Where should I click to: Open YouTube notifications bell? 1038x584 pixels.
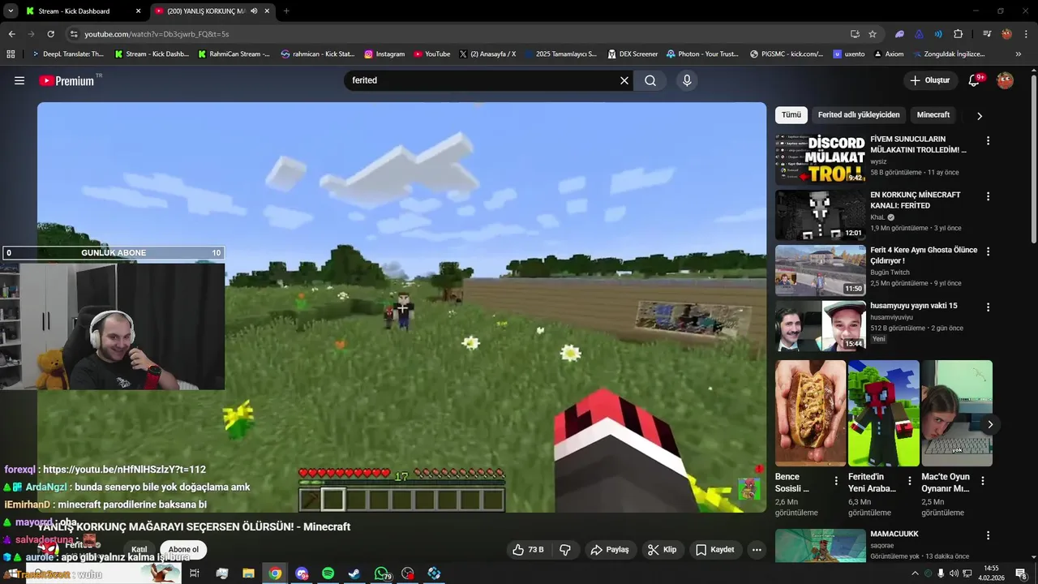coord(975,80)
